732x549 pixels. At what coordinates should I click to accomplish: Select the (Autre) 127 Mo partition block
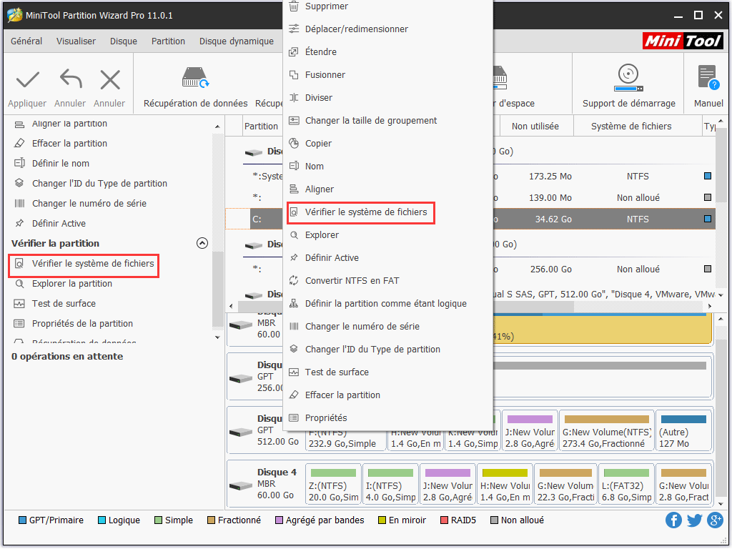[x=683, y=430]
